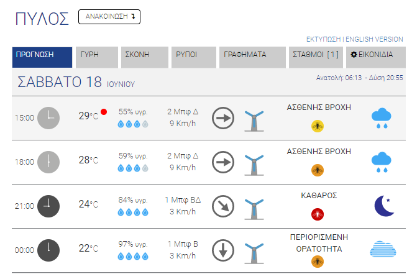Switch to the ΓΥΡΗ tab
This screenshot has height=274, width=412.
(97, 57)
